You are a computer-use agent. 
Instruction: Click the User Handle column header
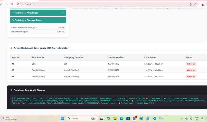coord(38,57)
